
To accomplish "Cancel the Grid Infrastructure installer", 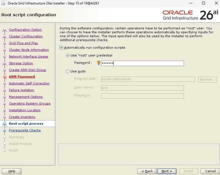I will (210, 171).
